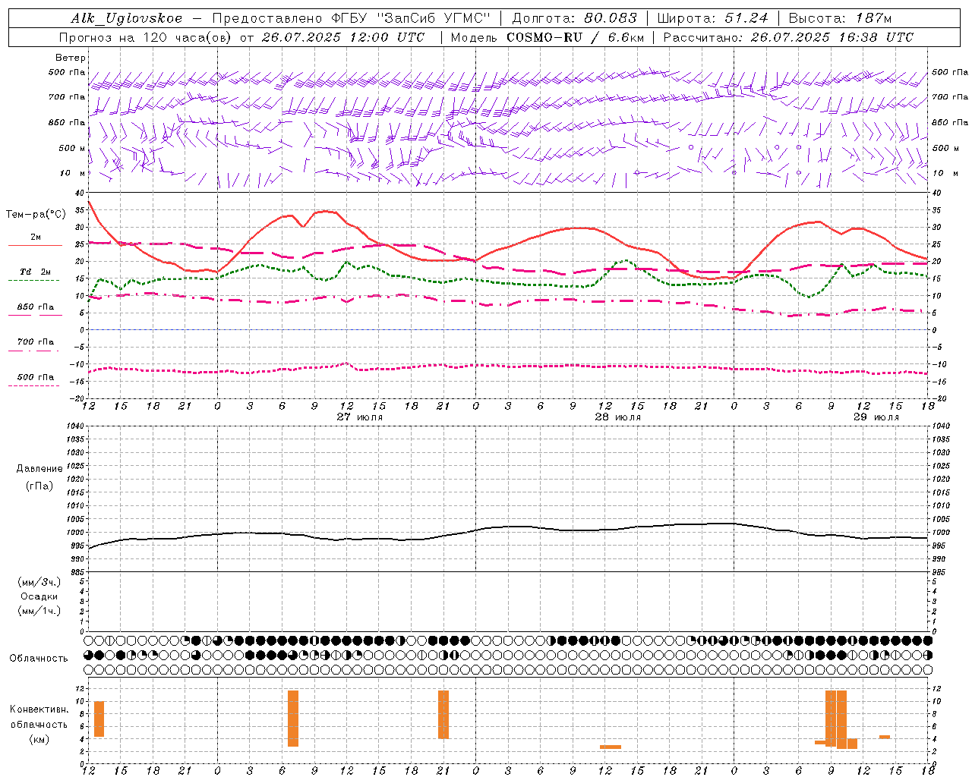
Task: Click the 'Осадки' precipitation label
Action: 39,596
